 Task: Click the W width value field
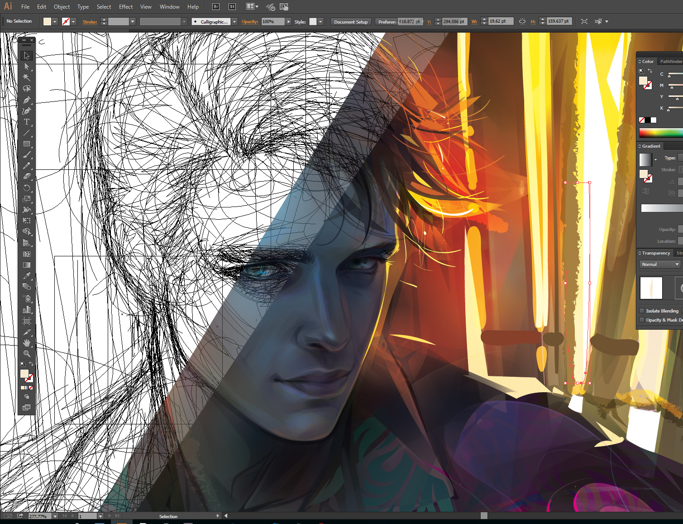coord(501,21)
